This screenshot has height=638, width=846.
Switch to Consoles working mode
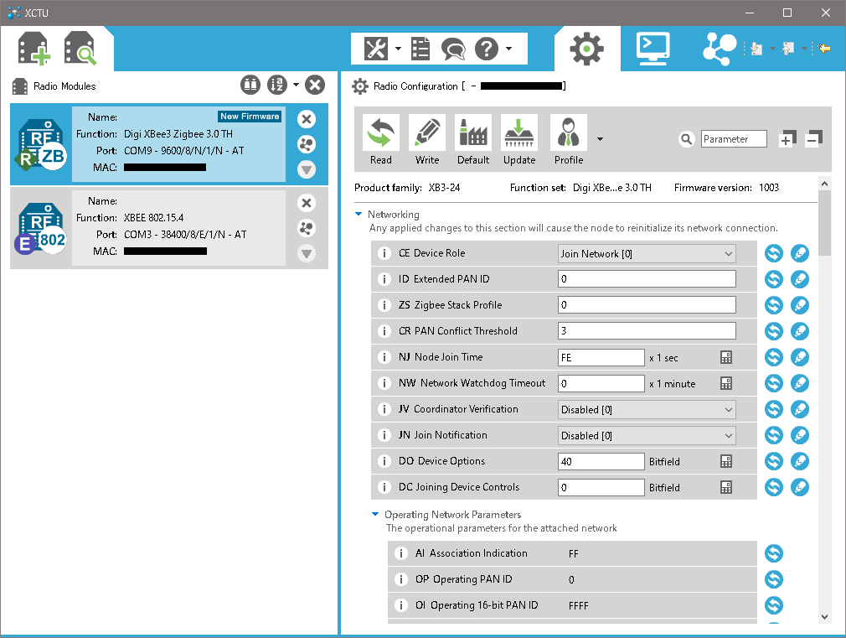[653, 49]
